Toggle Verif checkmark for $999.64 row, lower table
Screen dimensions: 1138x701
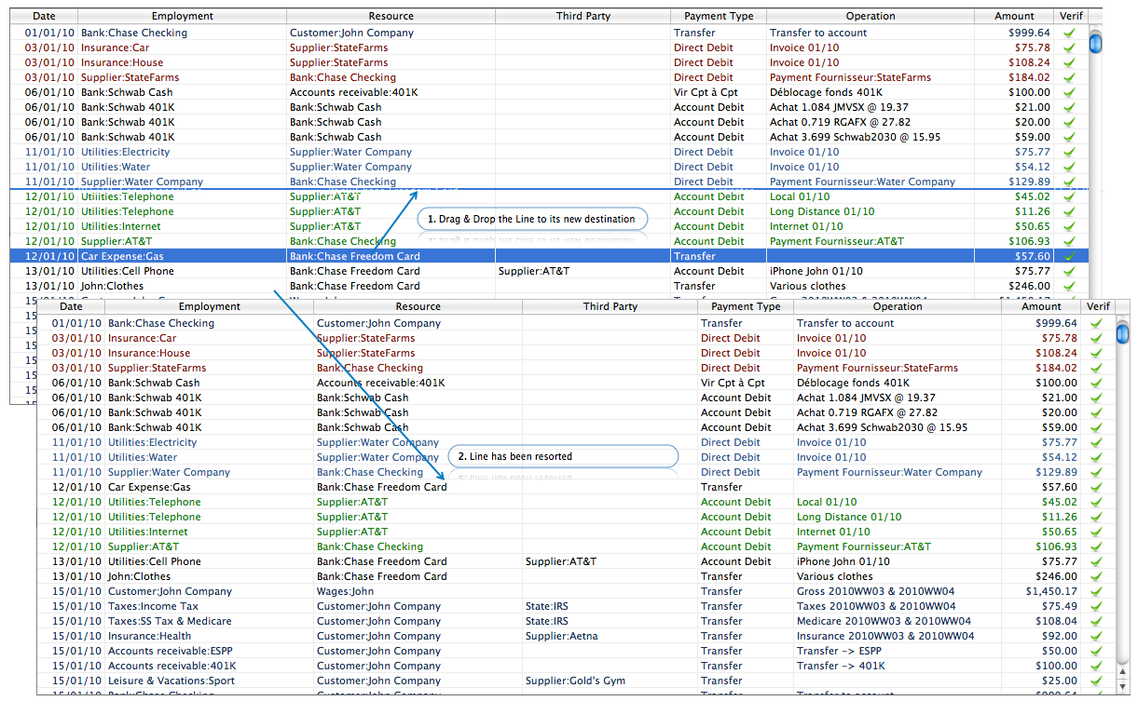click(x=1096, y=323)
